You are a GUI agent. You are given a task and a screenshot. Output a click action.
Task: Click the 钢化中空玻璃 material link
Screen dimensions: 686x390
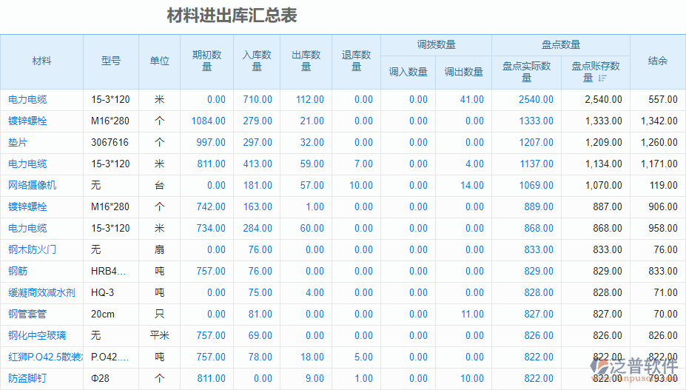point(37,335)
